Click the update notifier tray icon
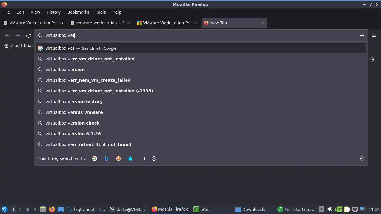 [362, 209]
